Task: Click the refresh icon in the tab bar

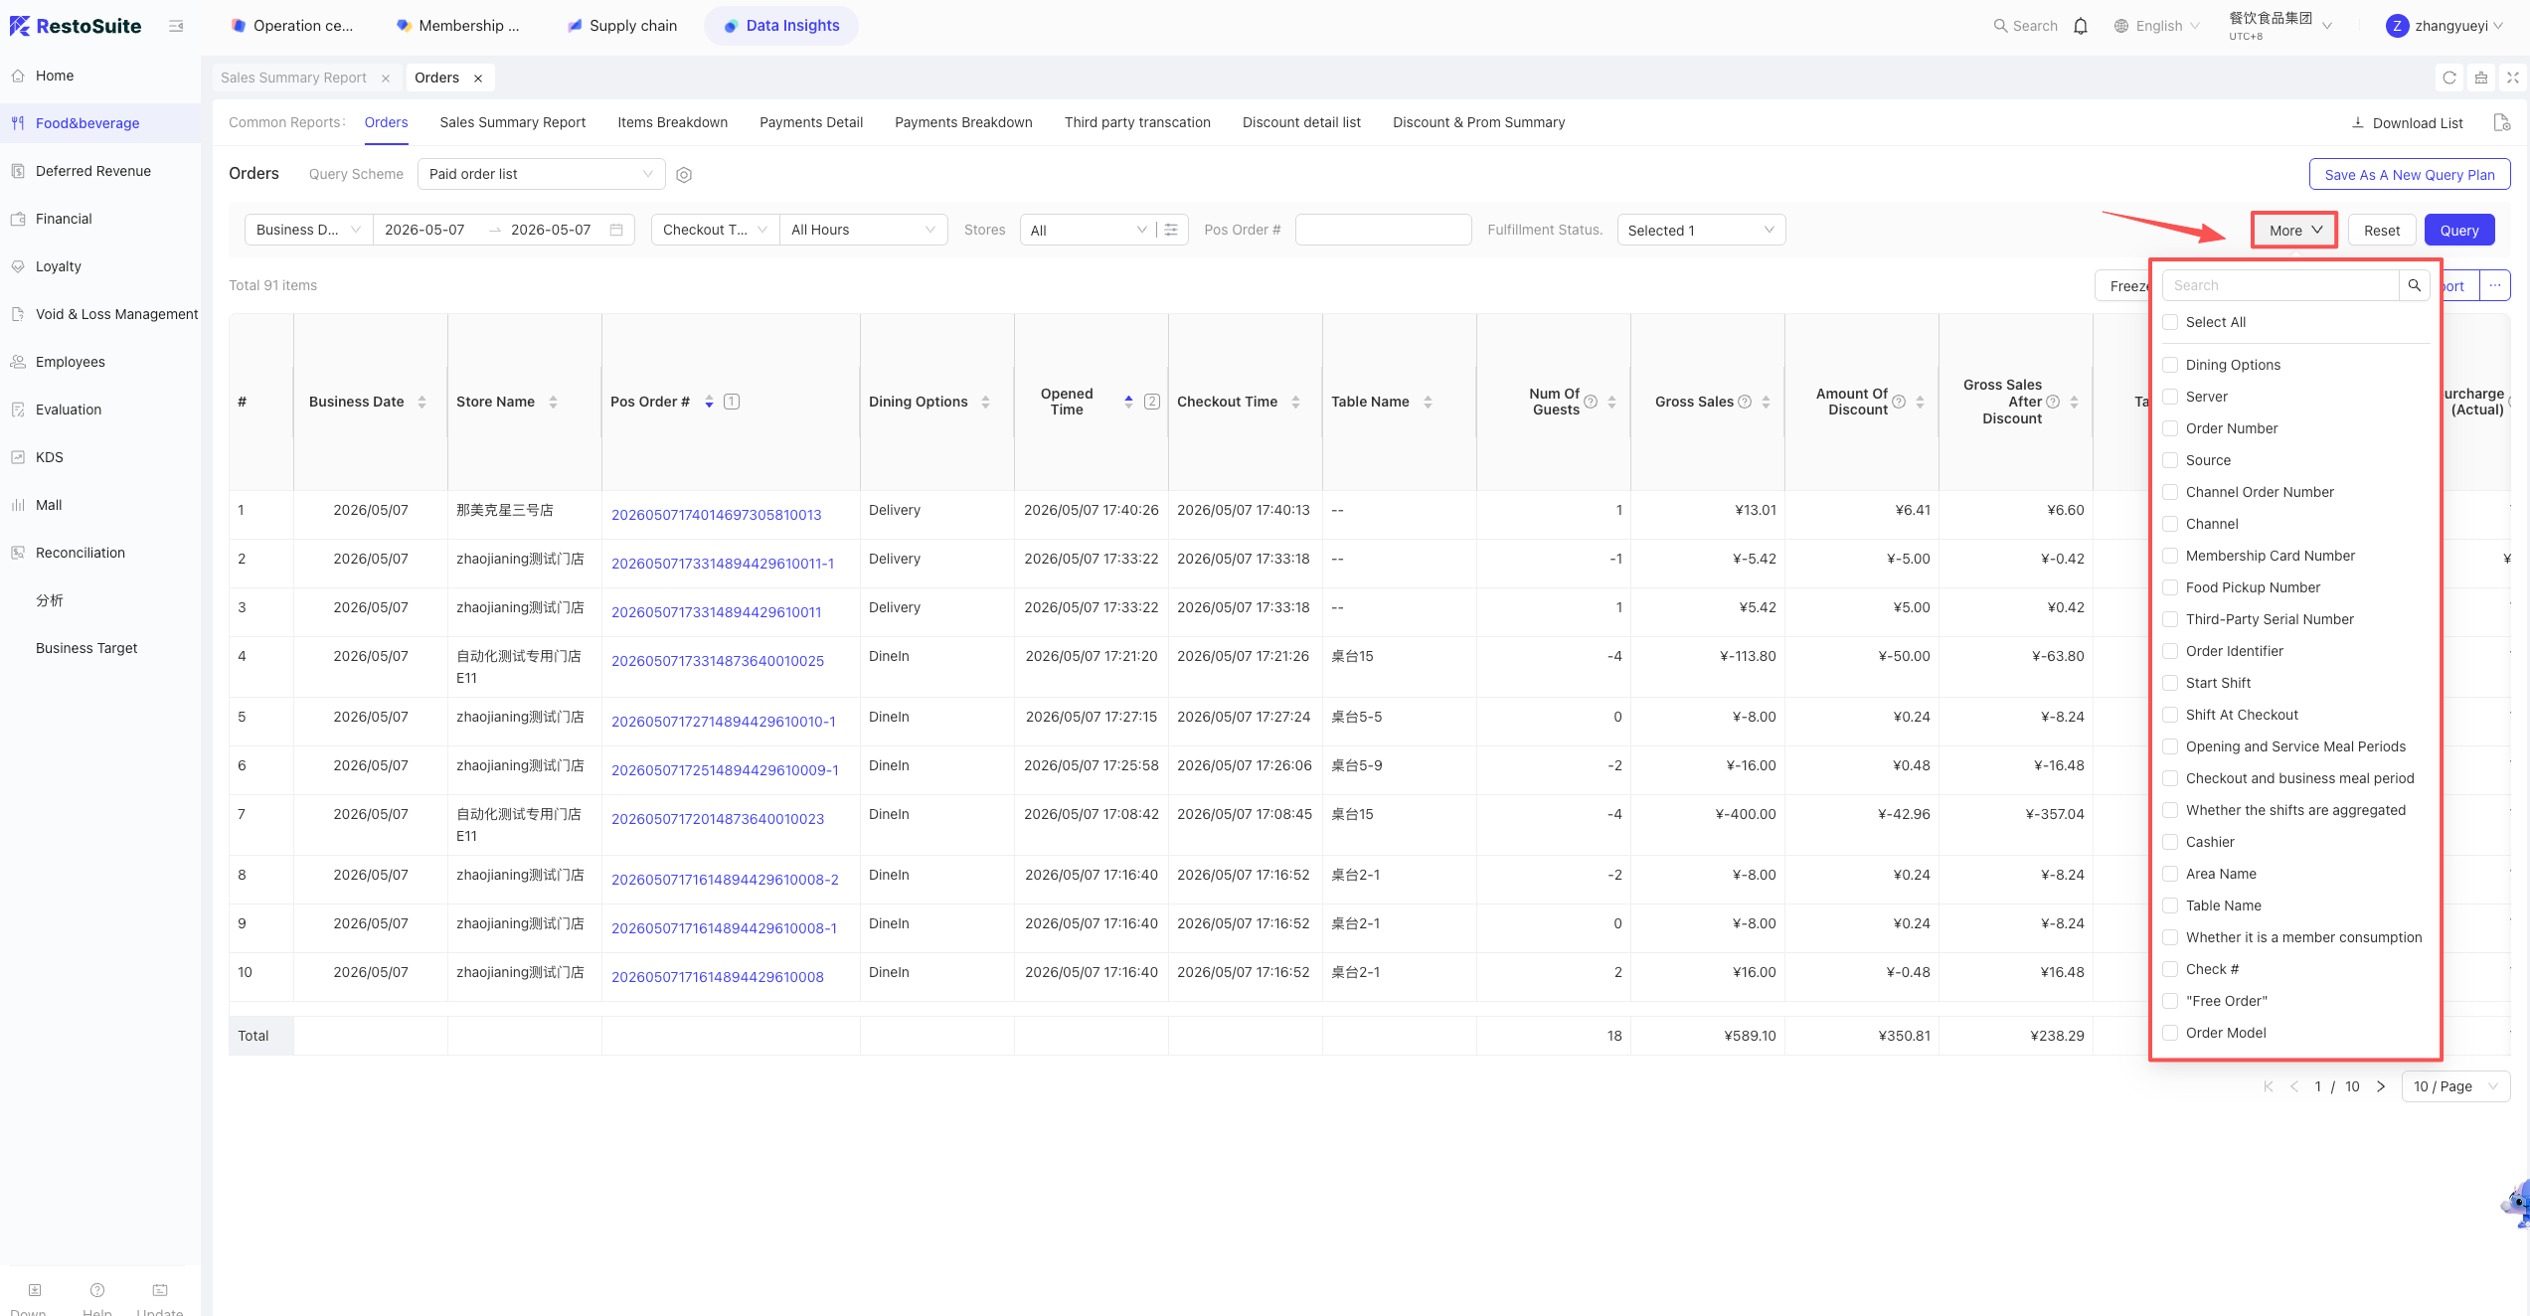Action: click(x=2449, y=78)
